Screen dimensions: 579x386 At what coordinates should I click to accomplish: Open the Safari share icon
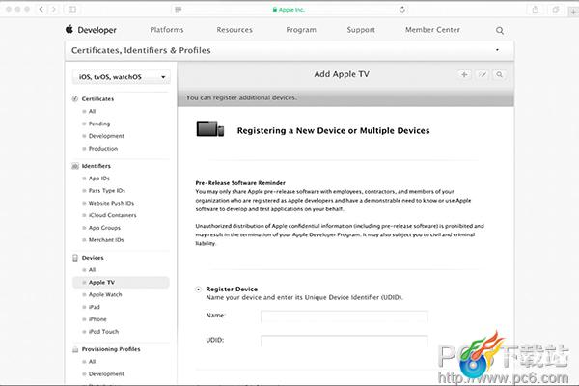(536, 10)
